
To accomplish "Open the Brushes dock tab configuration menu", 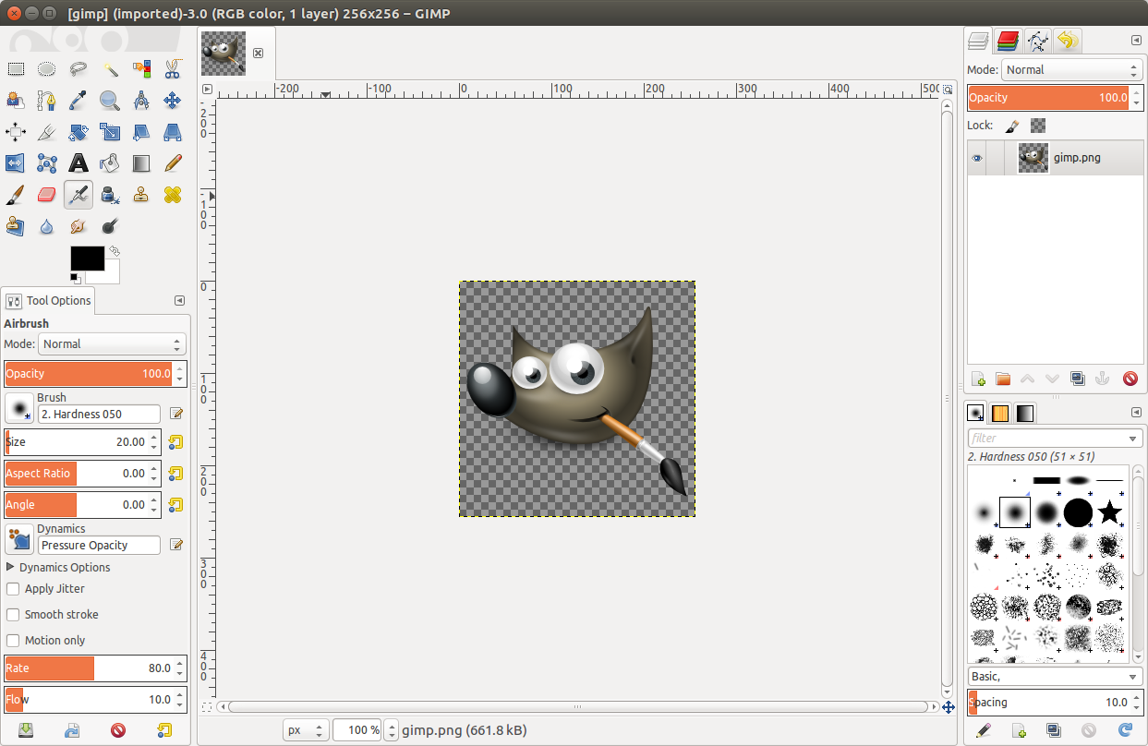I will (1136, 413).
